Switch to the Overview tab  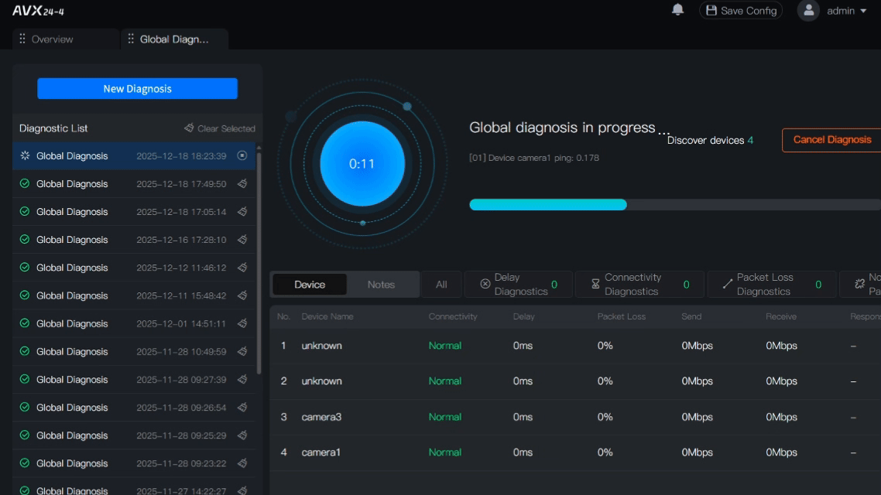tap(53, 39)
